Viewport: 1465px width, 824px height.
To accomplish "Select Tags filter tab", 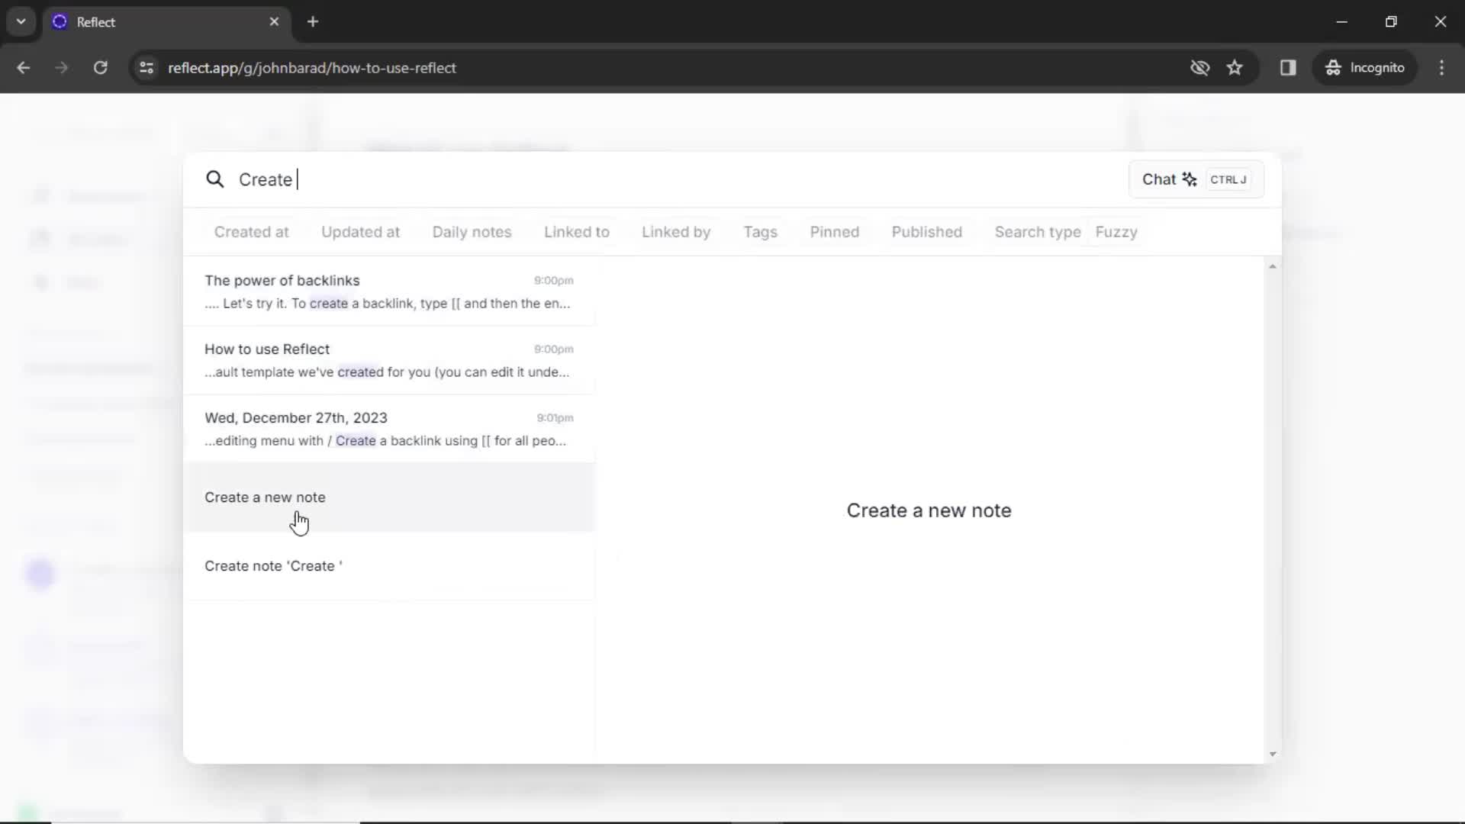I will (x=761, y=231).
